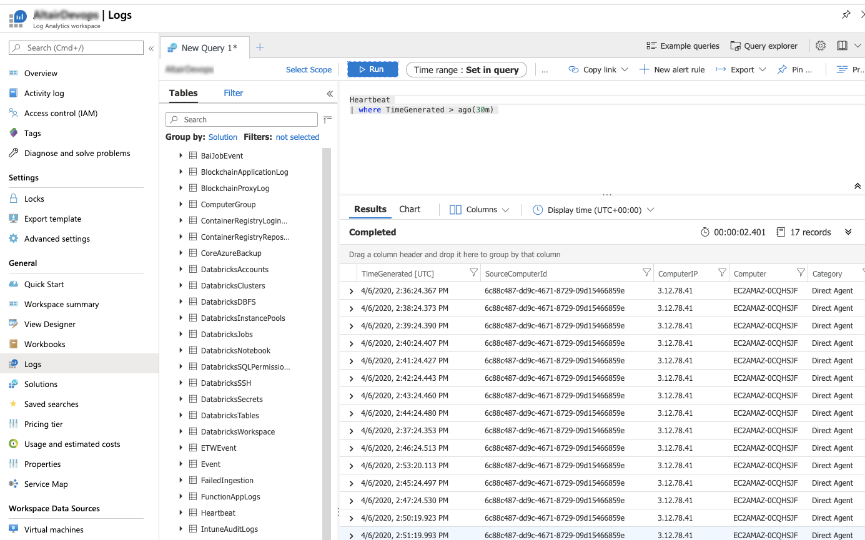Open the Query explorer
865x540 pixels.
coord(764,46)
